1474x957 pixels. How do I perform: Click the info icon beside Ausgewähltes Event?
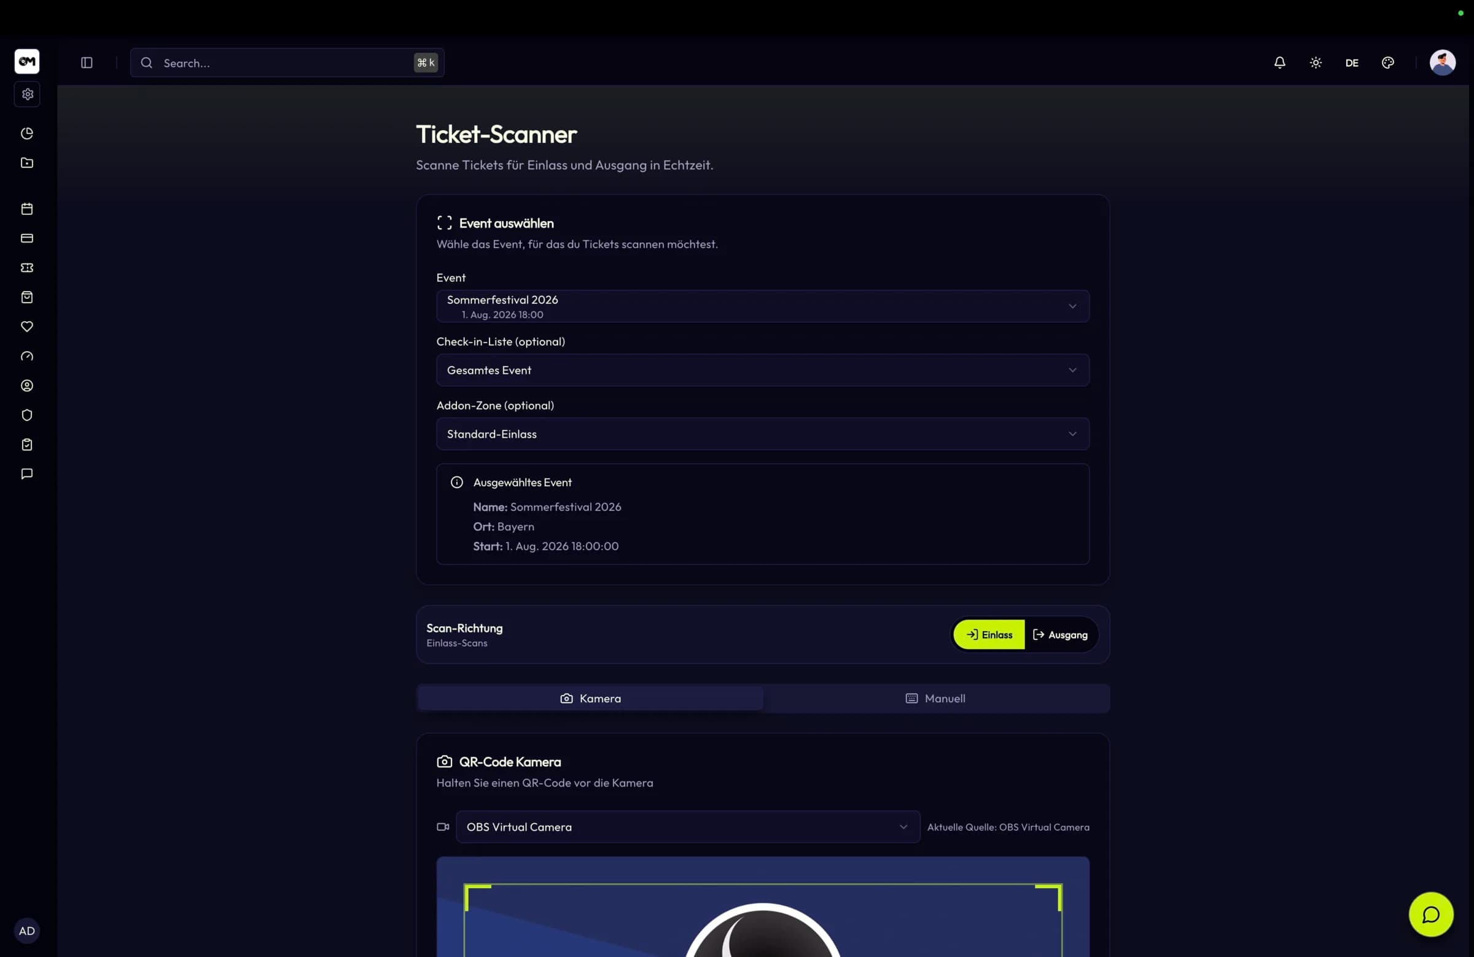click(456, 482)
